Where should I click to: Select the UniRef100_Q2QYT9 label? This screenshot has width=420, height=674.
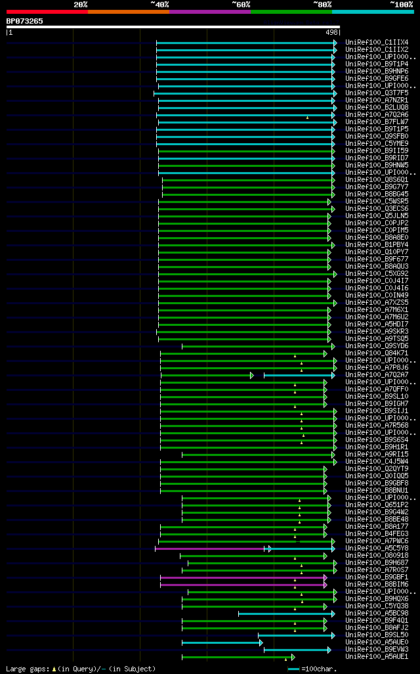(x=377, y=469)
